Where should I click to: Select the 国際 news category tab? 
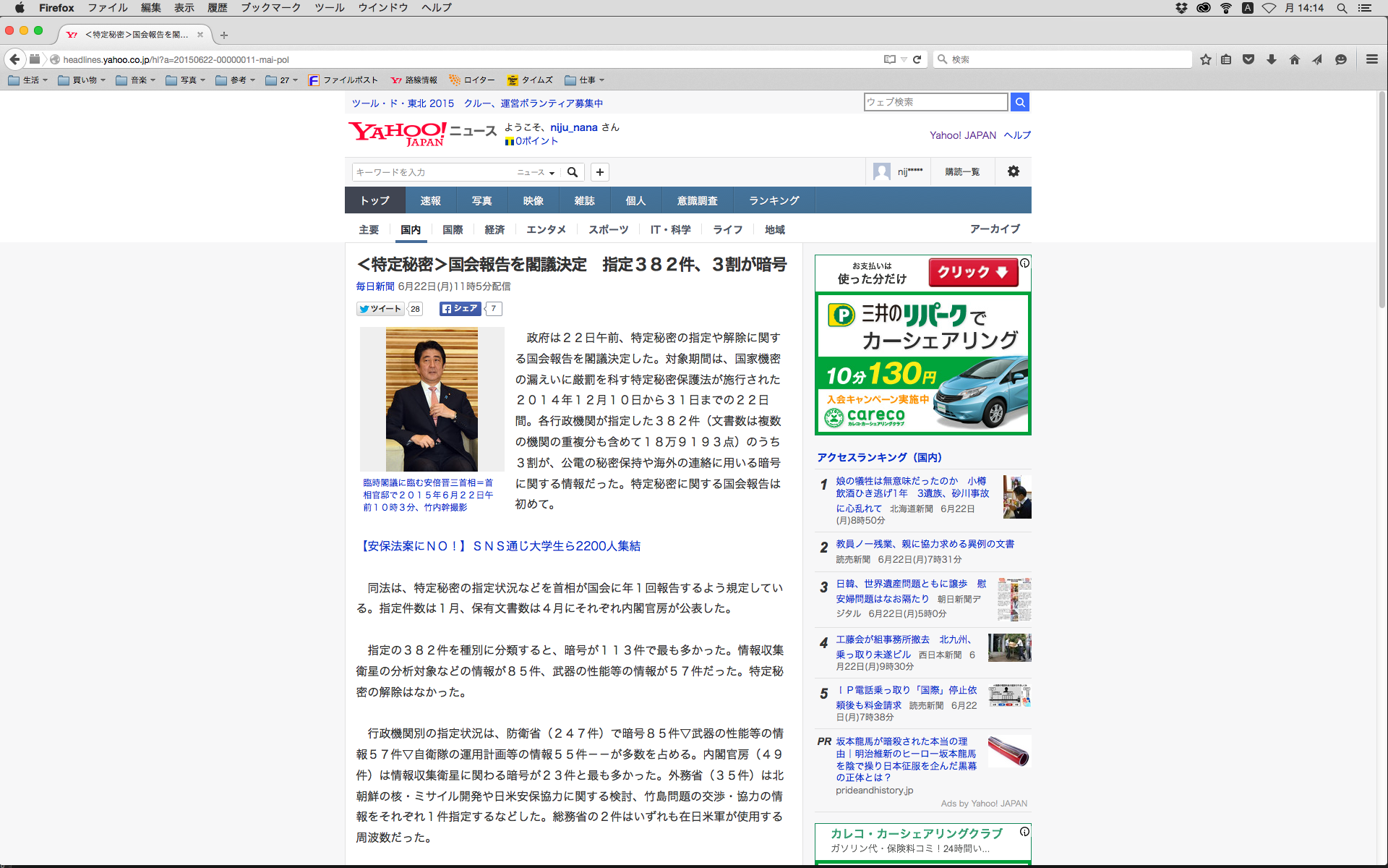click(453, 229)
